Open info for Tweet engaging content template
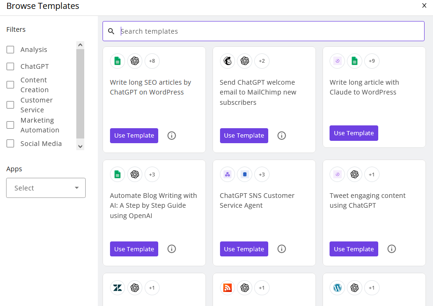The width and height of the screenshot is (433, 306). (391, 249)
